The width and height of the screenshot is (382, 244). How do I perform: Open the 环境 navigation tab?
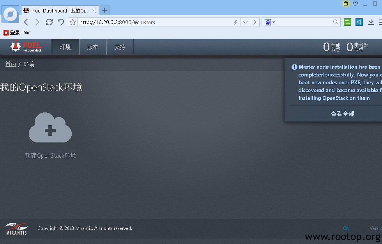pos(65,47)
